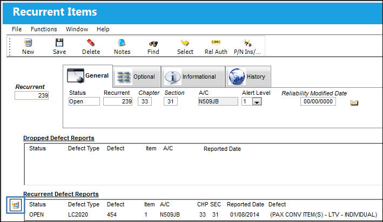Screen dimensions: 383x222
Task: Open the File menu
Action: [17, 29]
